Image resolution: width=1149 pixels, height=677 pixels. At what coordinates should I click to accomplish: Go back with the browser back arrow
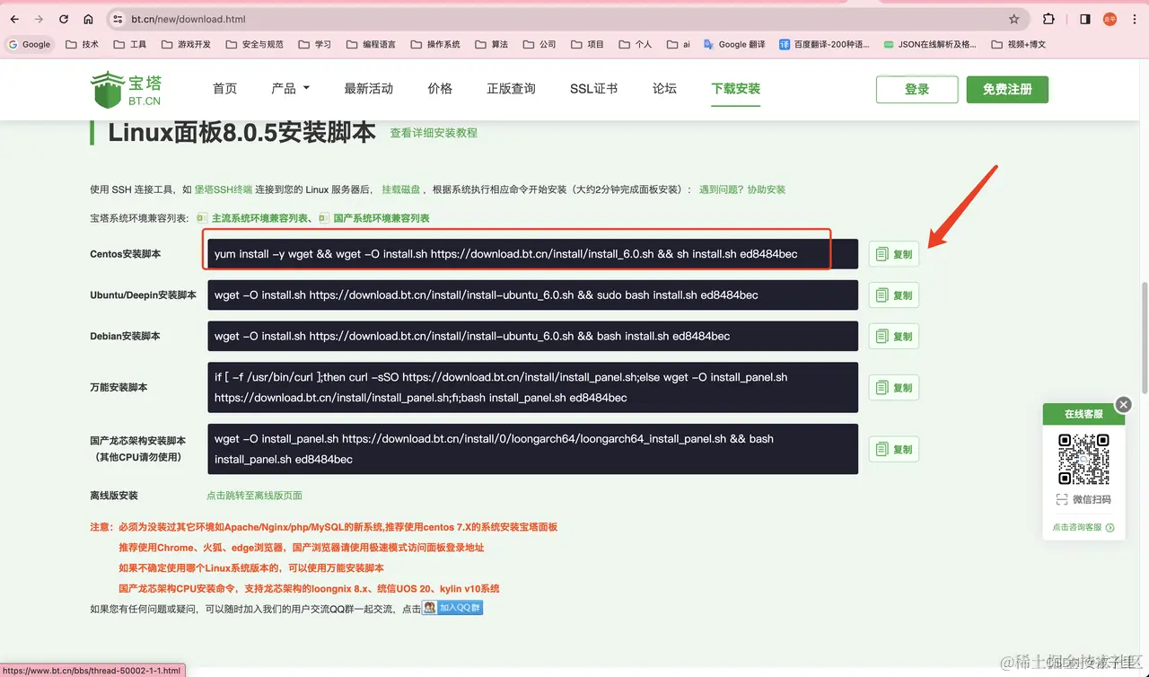(x=14, y=19)
